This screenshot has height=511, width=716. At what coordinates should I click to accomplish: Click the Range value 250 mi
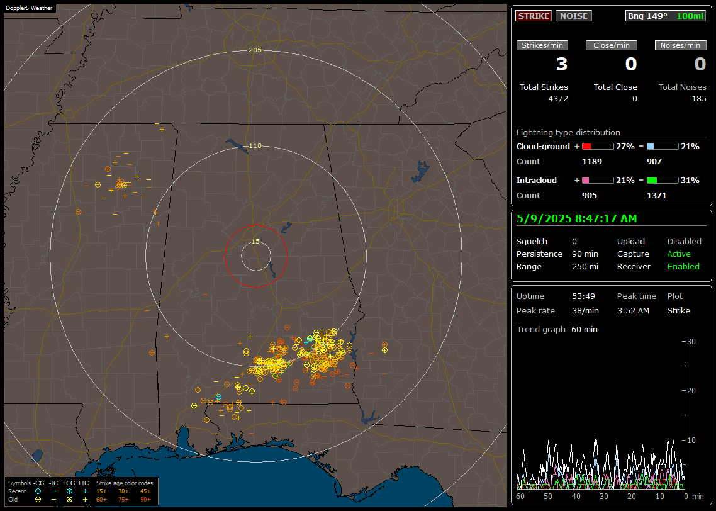(585, 267)
